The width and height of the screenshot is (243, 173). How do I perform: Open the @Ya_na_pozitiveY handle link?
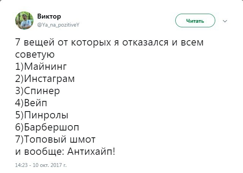58,24
